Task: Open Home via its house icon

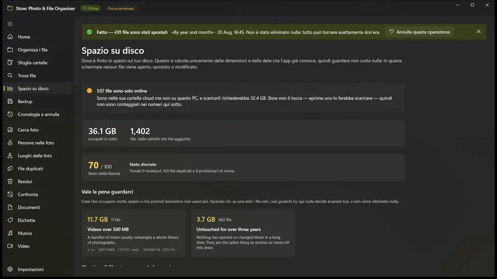Action: click(x=10, y=37)
